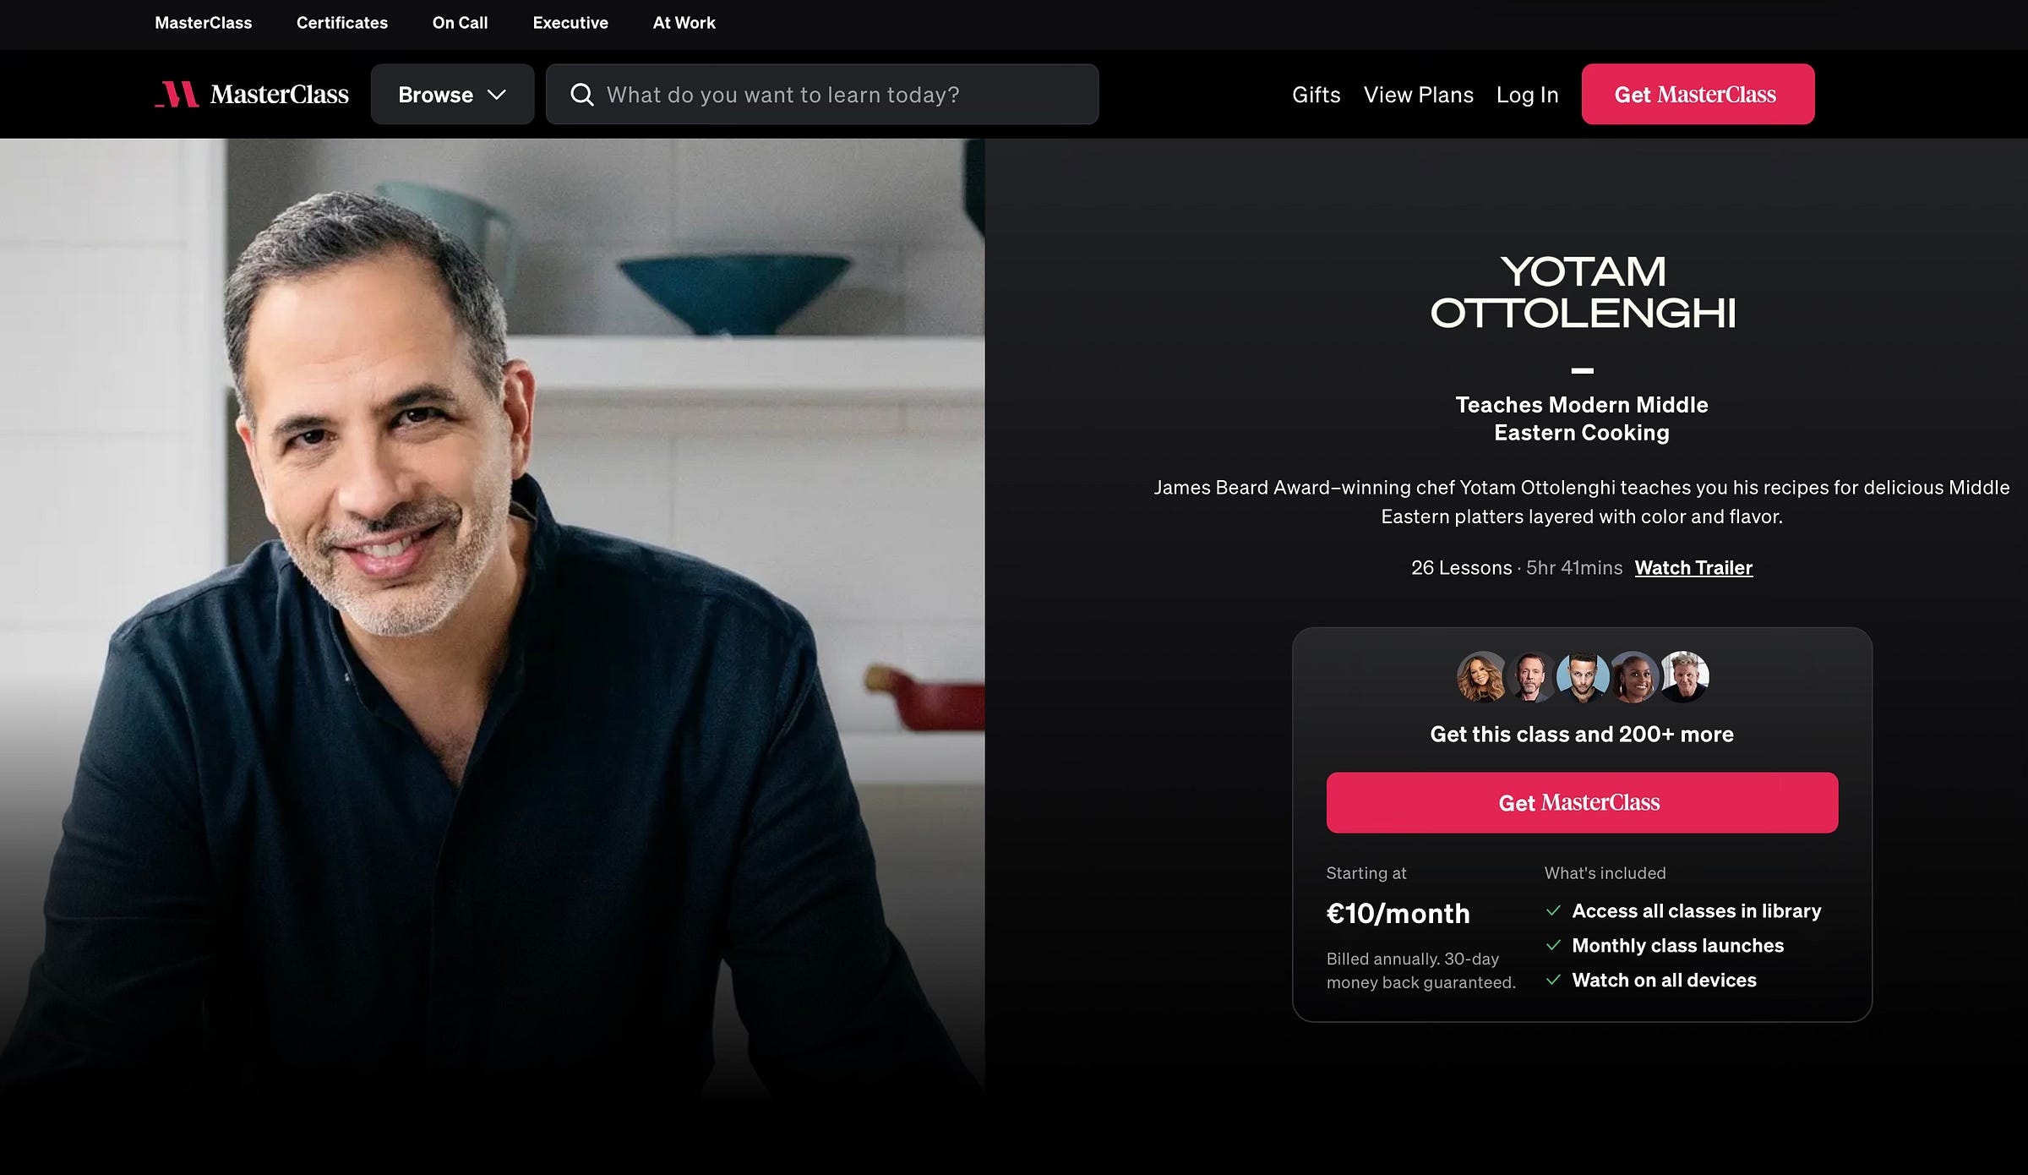Viewport: 2028px width, 1175px height.
Task: Switch to On Call in top bar
Action: point(460,23)
